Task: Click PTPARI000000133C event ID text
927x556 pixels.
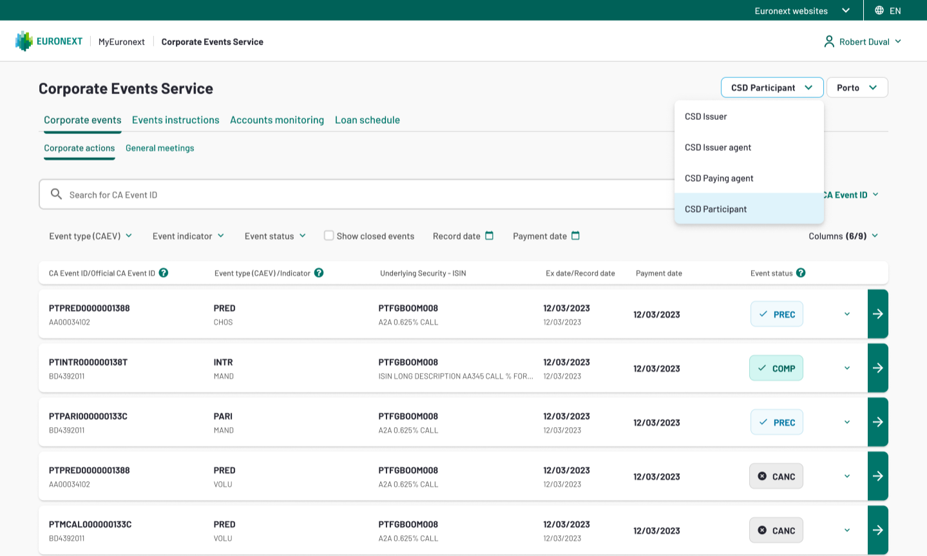Action: click(x=88, y=416)
